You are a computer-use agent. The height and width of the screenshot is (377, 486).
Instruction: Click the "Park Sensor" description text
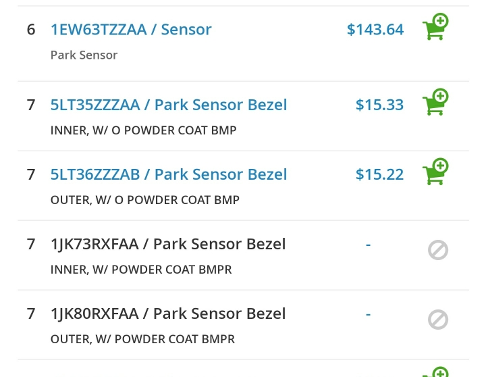(84, 55)
